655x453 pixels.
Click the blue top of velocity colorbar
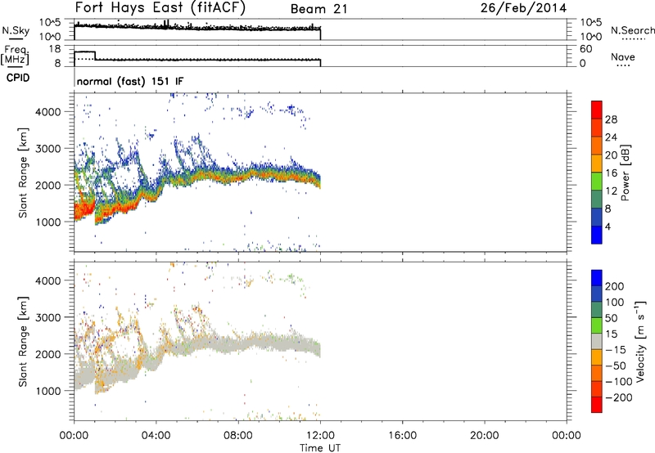[x=597, y=278]
